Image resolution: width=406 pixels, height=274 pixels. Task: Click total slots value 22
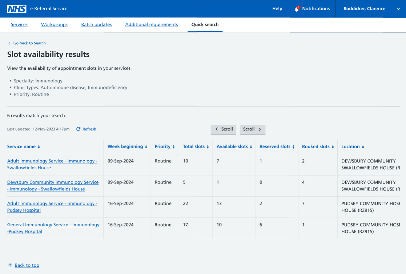185,204
